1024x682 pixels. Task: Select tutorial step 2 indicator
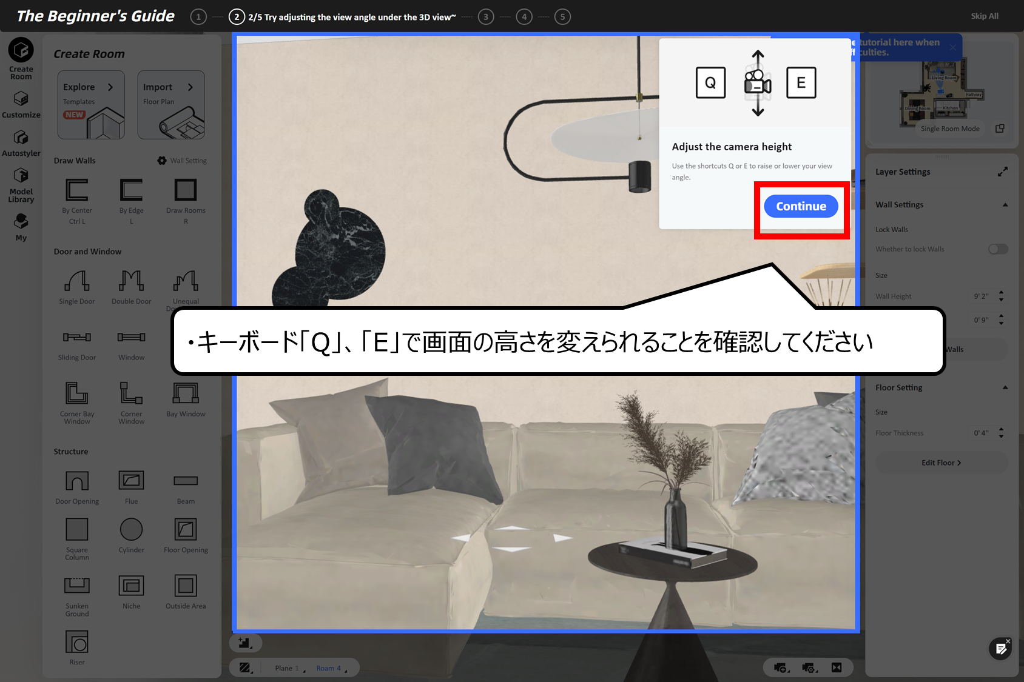coord(237,17)
